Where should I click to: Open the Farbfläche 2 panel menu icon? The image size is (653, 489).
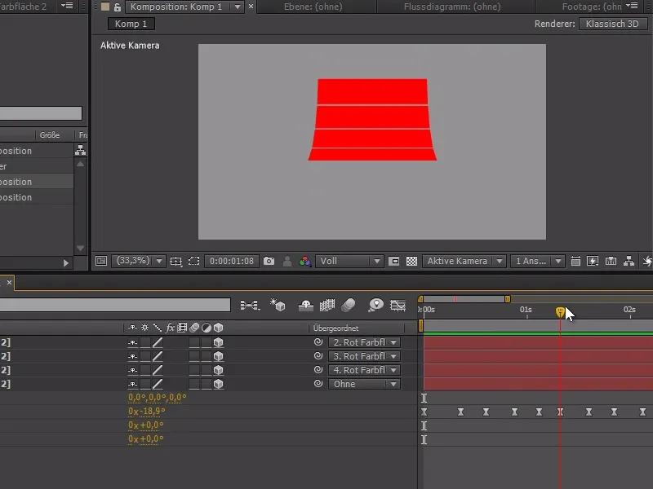click(x=67, y=6)
